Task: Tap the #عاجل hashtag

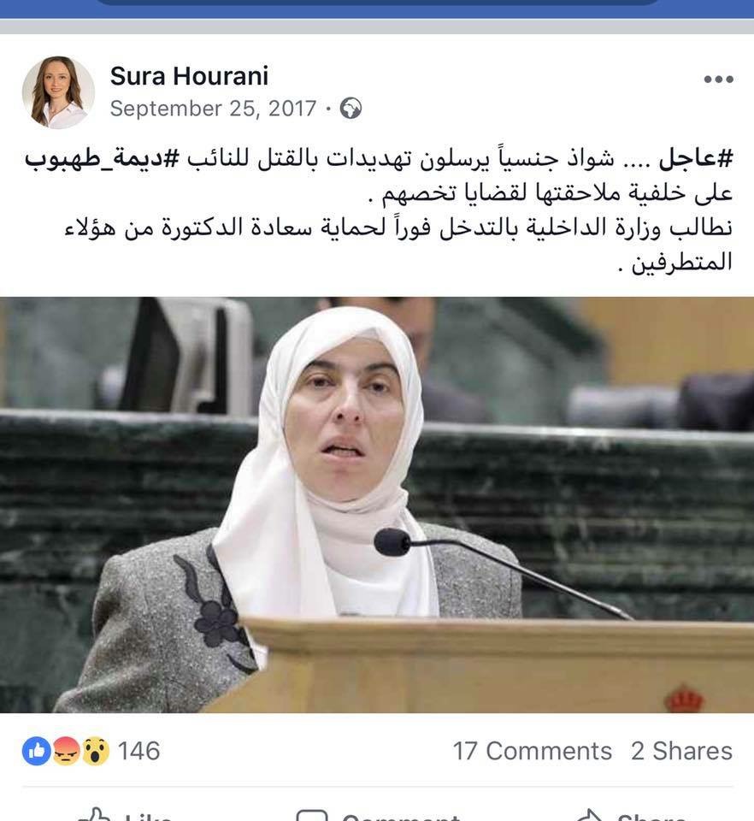Action: pyautogui.click(x=695, y=159)
